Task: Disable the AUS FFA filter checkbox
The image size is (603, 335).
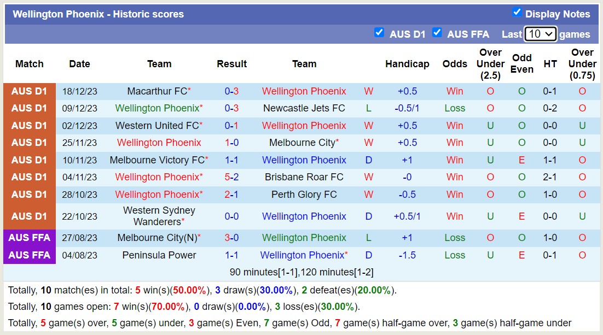Action: (x=437, y=33)
